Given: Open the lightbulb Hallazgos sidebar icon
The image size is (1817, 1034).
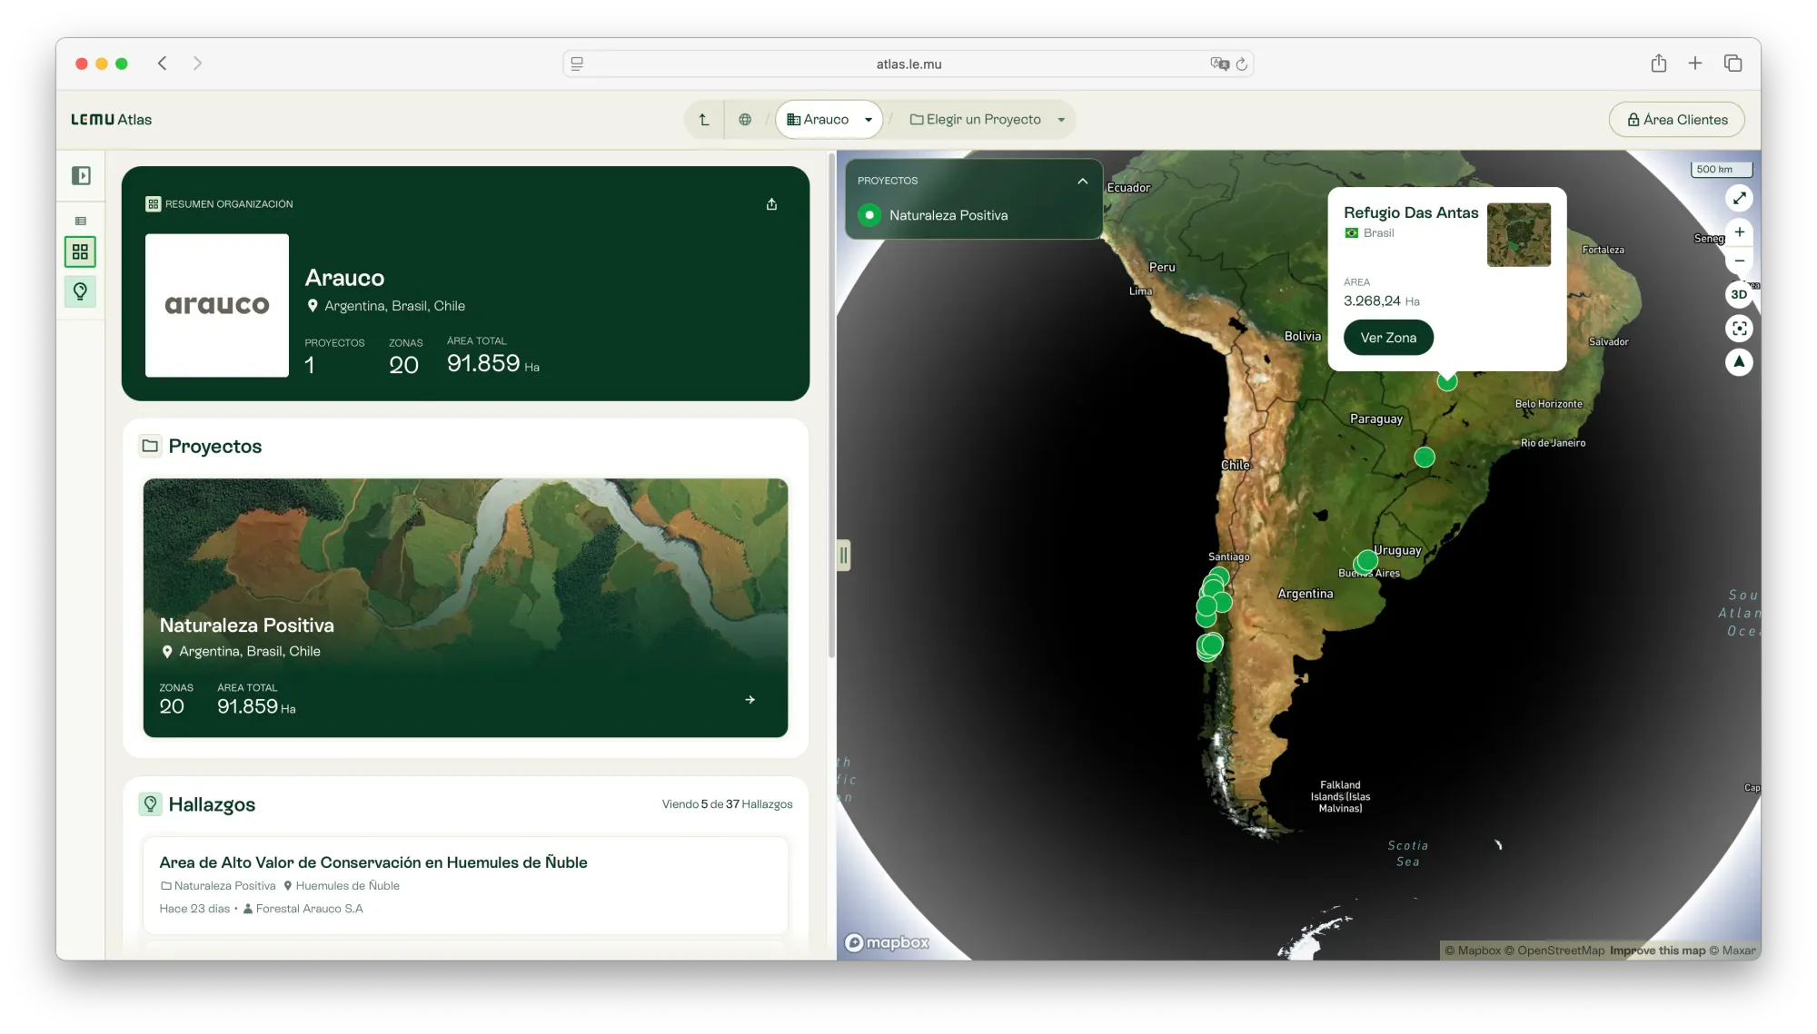Looking at the screenshot, I should pyautogui.click(x=80, y=291).
